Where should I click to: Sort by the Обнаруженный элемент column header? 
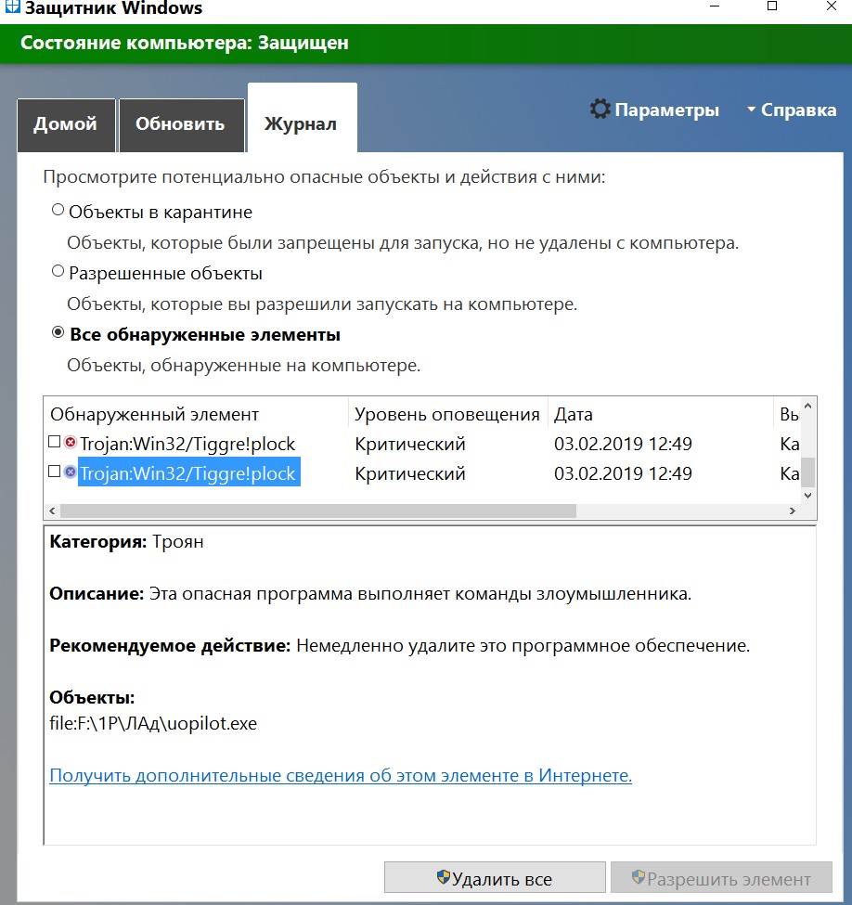(196, 414)
